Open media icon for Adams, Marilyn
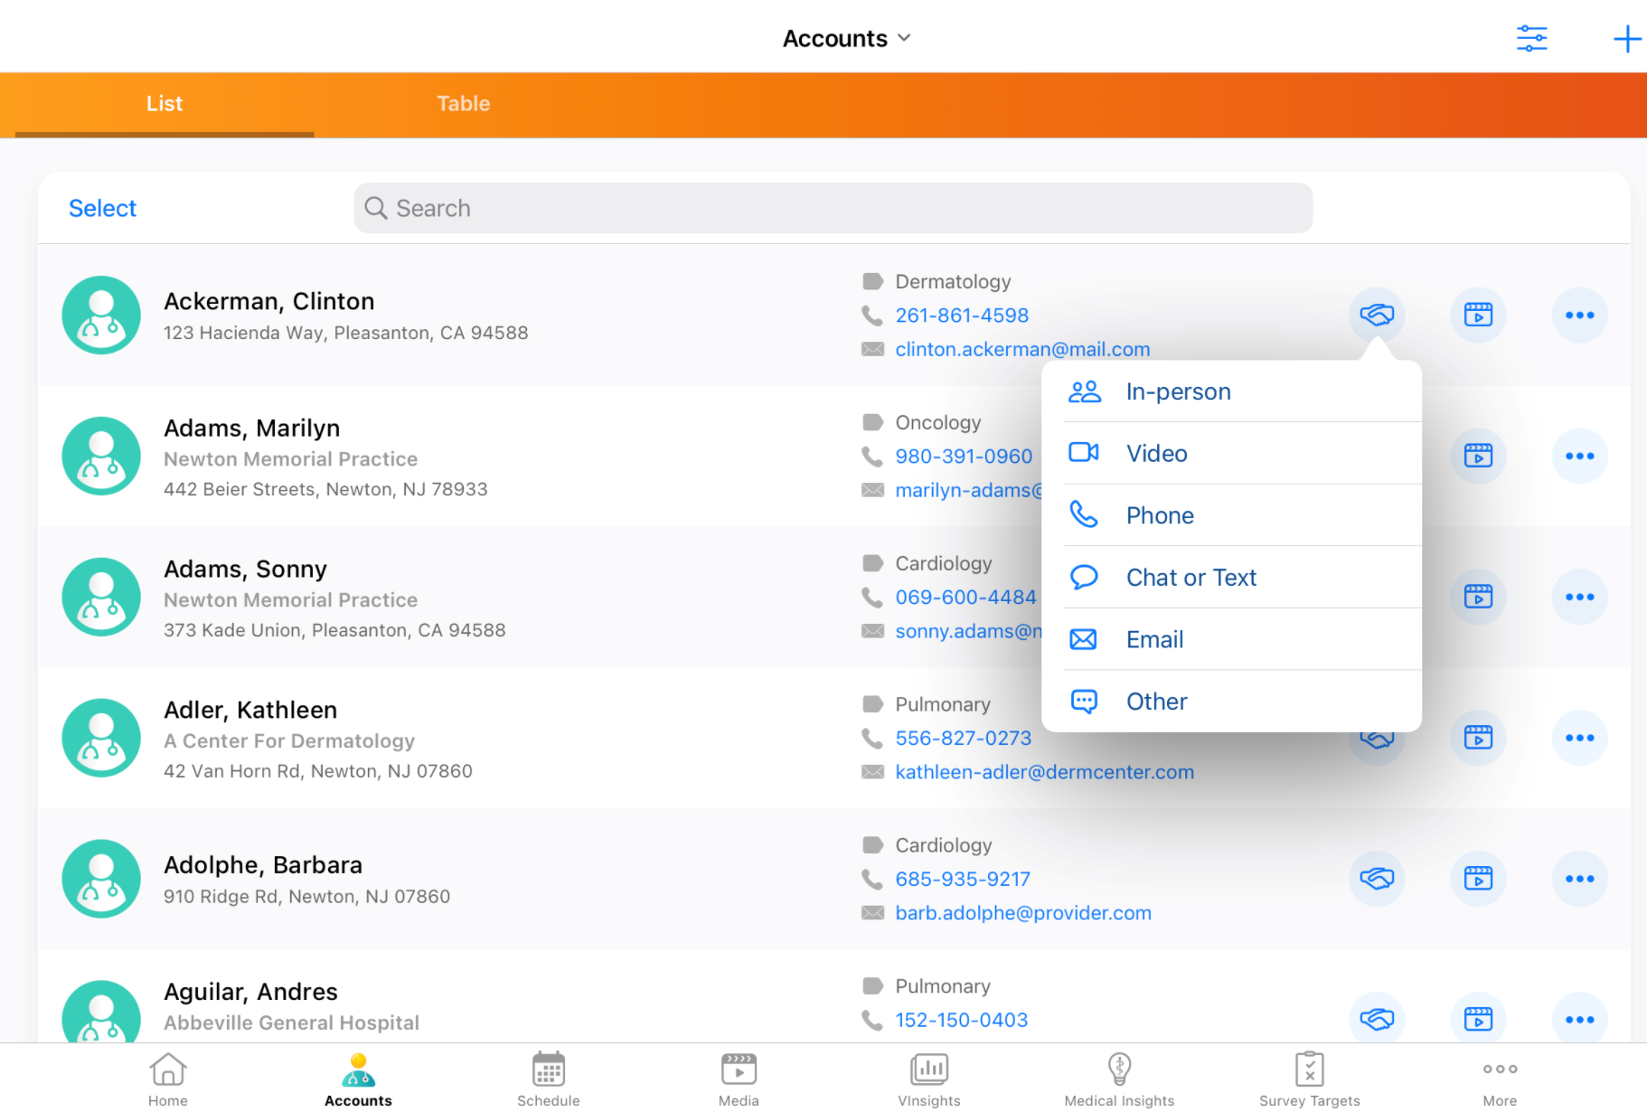Screen dimensions: 1647x1112 [x=1478, y=456]
